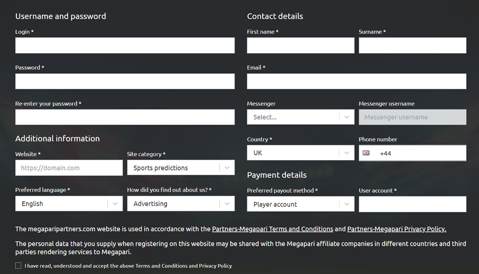Click the chevron beside Player account
Image resolution: width=479 pixels, height=274 pixels.
[x=347, y=204]
